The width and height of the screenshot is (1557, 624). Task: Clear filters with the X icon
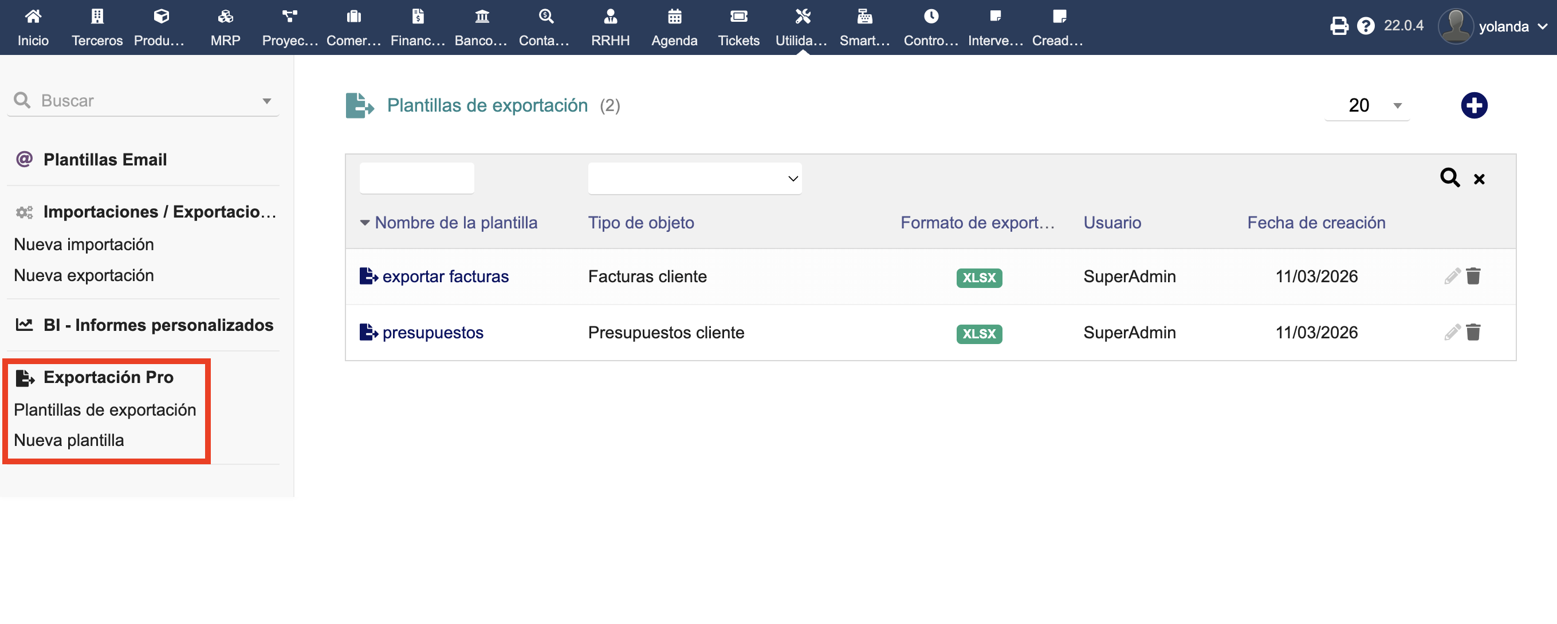tap(1479, 179)
